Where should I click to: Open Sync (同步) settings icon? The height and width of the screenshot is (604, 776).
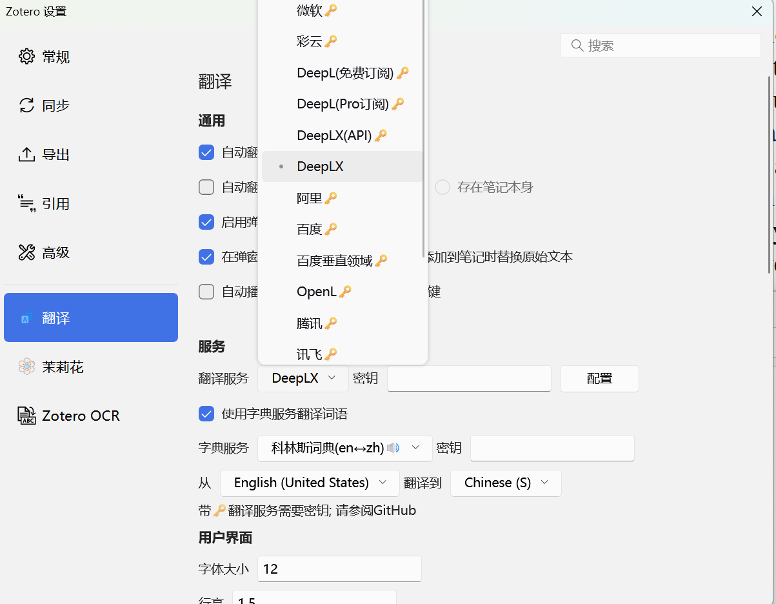click(x=26, y=106)
